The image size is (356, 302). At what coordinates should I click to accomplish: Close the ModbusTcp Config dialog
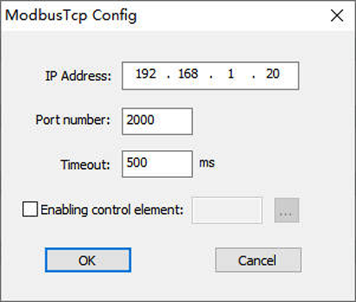[x=337, y=16]
